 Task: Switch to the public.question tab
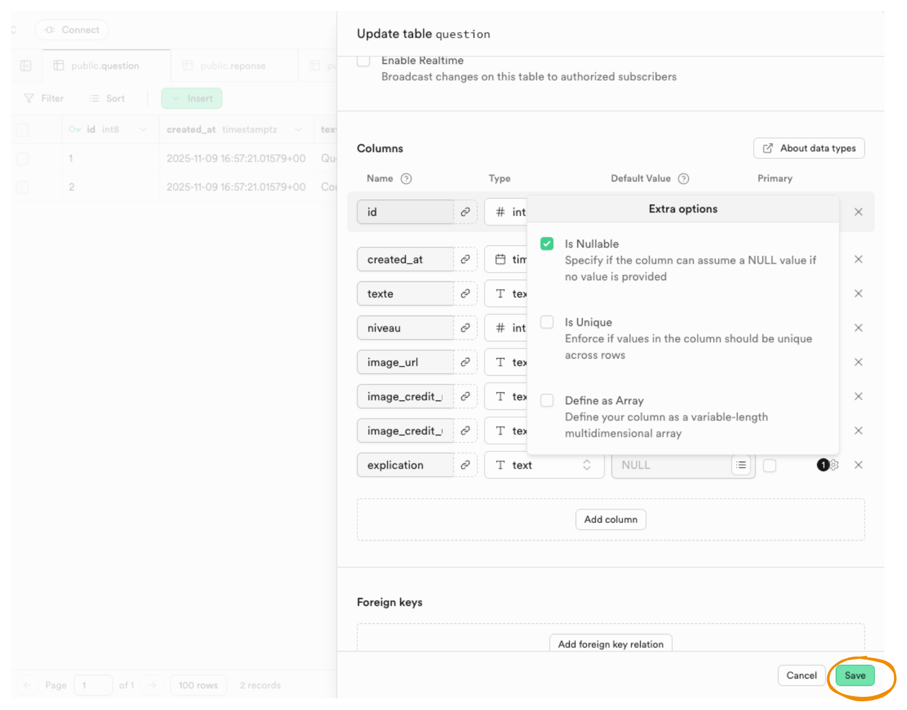tap(105, 66)
